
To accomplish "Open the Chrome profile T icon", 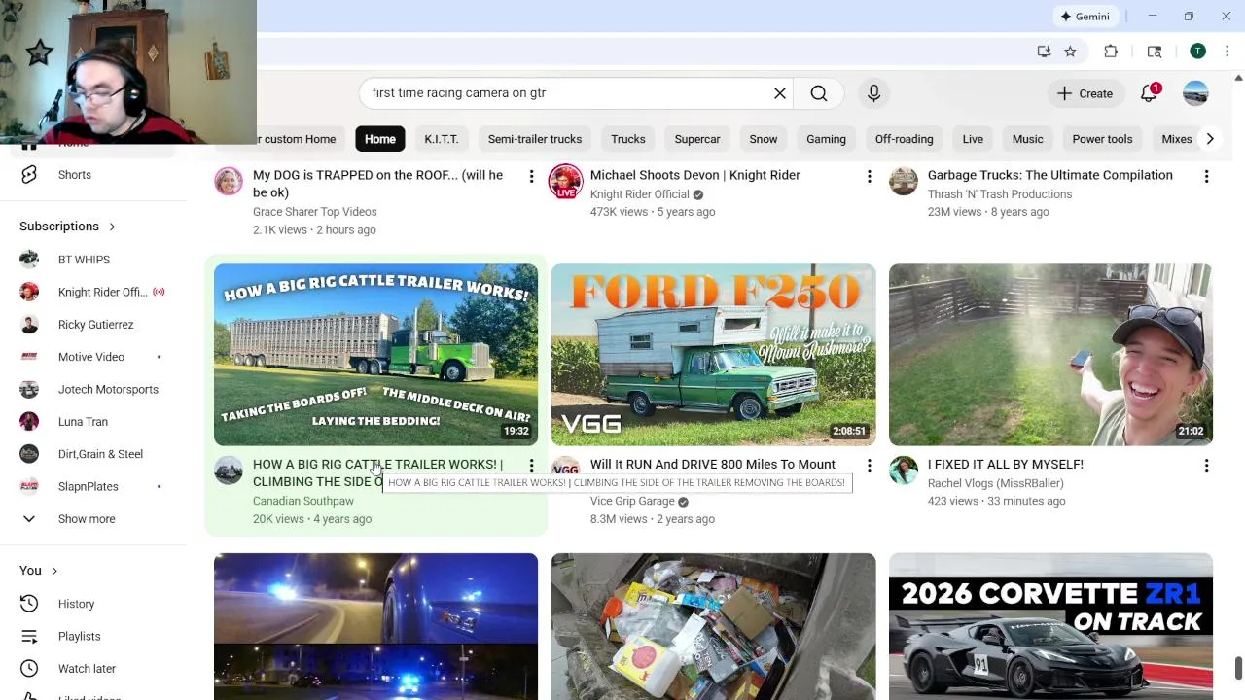I will 1197,52.
